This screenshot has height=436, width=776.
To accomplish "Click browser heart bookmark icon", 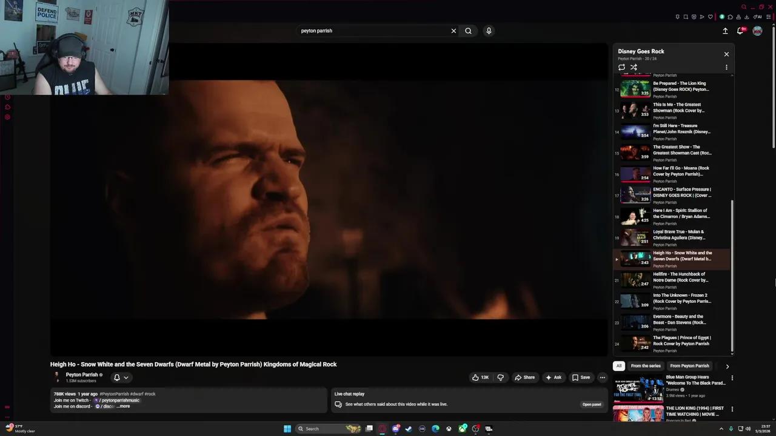I will [710, 17].
